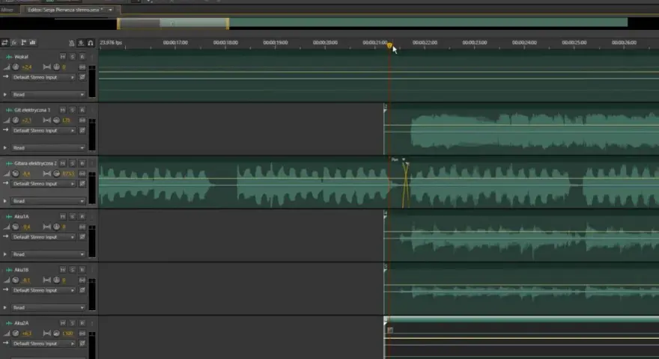Viewport: 659px width, 359px height.
Task: Solo the Gitara elektryczna 2 track
Action: (73, 163)
